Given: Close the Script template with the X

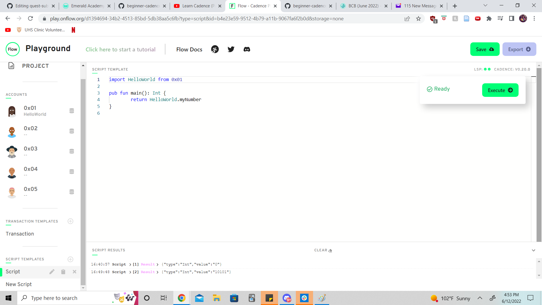Looking at the screenshot, I should coord(75,271).
